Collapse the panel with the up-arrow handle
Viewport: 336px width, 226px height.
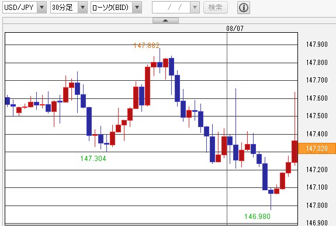pyautogui.click(x=165, y=20)
